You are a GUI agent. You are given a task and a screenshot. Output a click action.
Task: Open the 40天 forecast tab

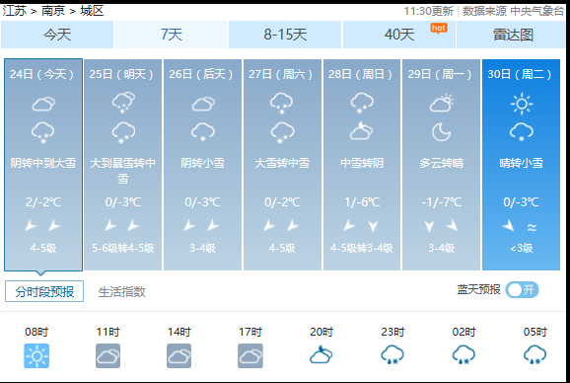tap(399, 35)
